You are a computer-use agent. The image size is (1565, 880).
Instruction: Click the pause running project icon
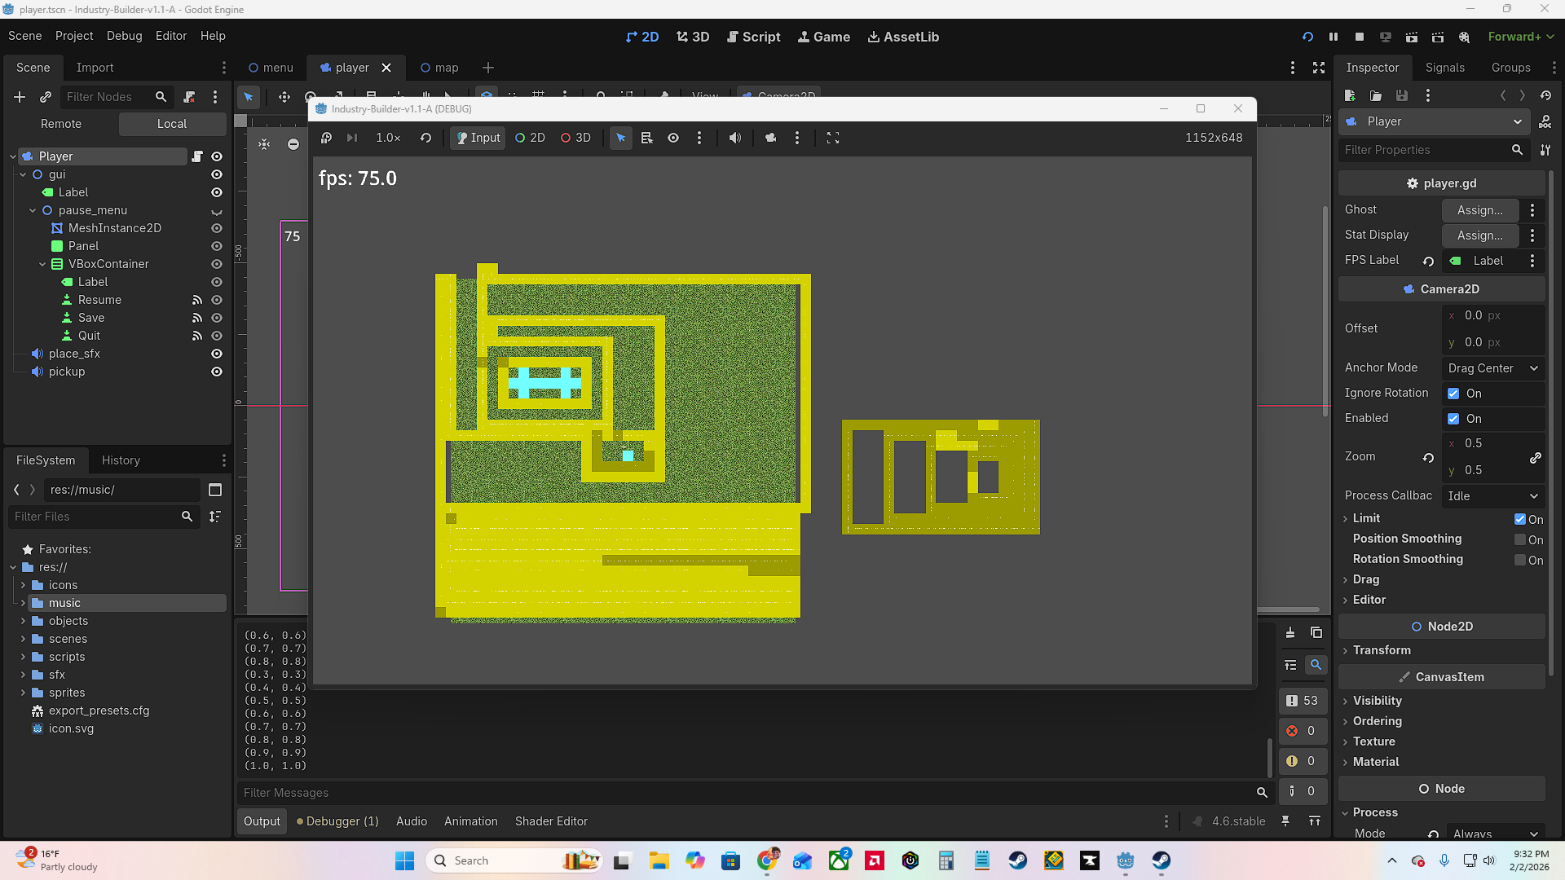1334,37
